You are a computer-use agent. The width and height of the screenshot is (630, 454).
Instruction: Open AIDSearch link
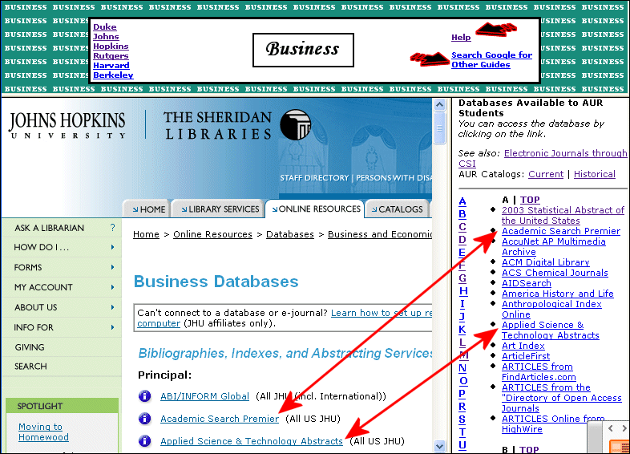click(527, 283)
